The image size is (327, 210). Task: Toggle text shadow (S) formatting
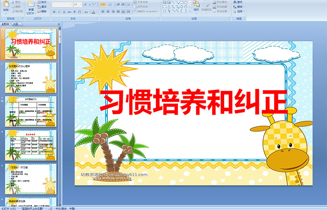coord(74,12)
